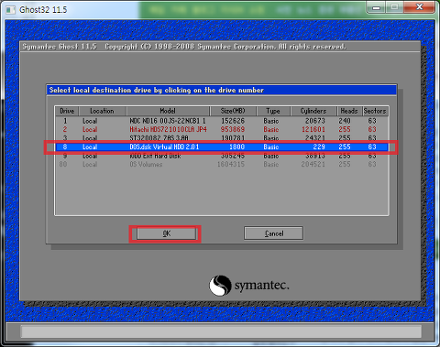Viewport: 440px width, 347px height.
Task: Confirm the drive selection with OK
Action: click(166, 233)
